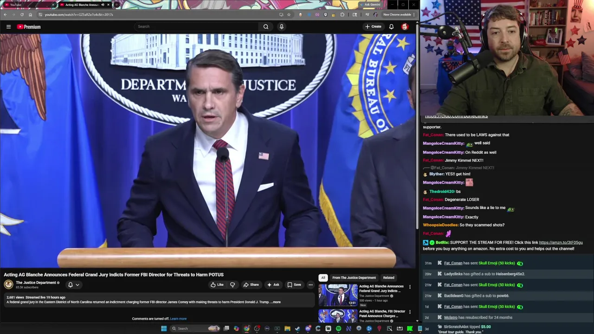The height and width of the screenshot is (334, 594).
Task: Open Ladyclinks username in gift event
Action: (453, 274)
